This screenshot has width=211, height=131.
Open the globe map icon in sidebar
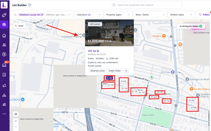4,25
